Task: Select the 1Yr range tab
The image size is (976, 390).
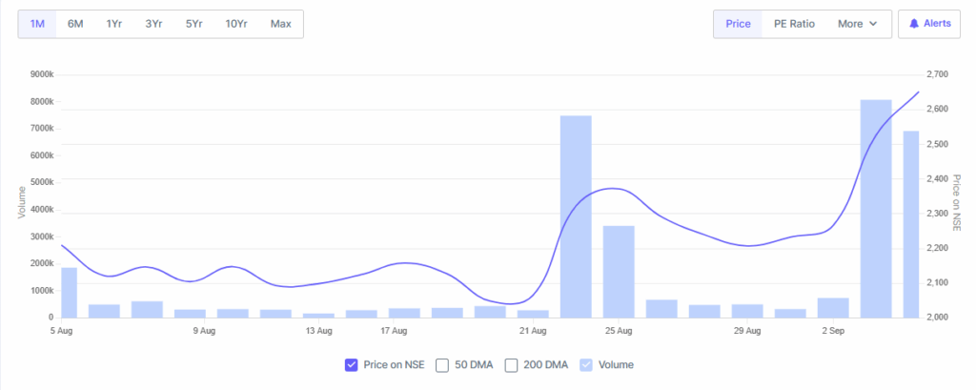Action: point(114,24)
